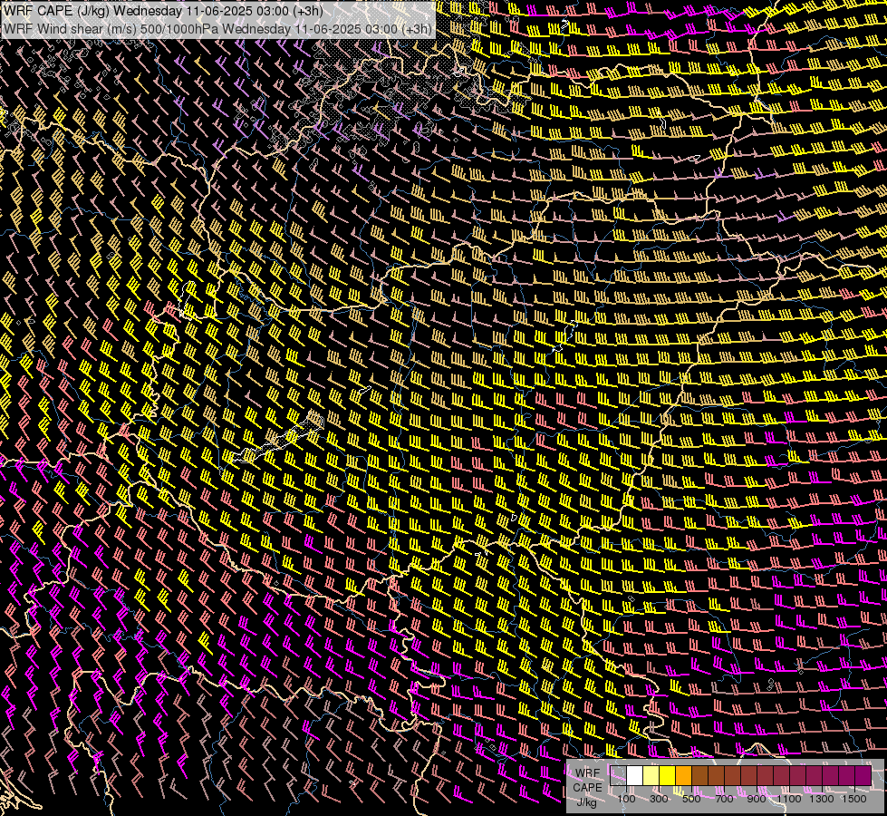Click the 1100 legend value
The width and height of the screenshot is (887, 816).
[789, 799]
